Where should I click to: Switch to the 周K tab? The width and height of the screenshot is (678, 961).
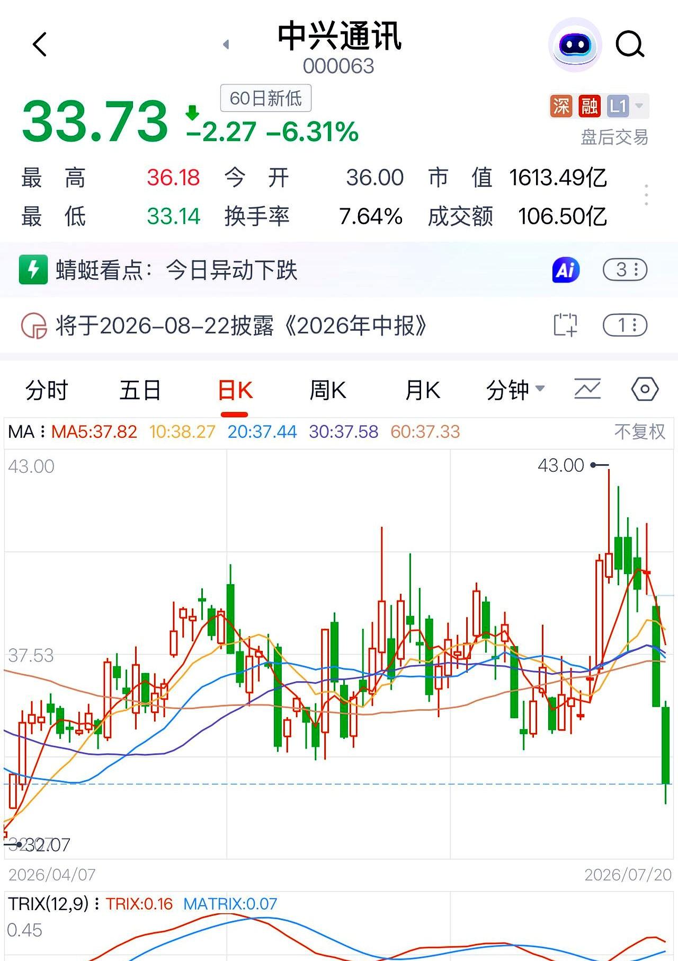coord(328,391)
